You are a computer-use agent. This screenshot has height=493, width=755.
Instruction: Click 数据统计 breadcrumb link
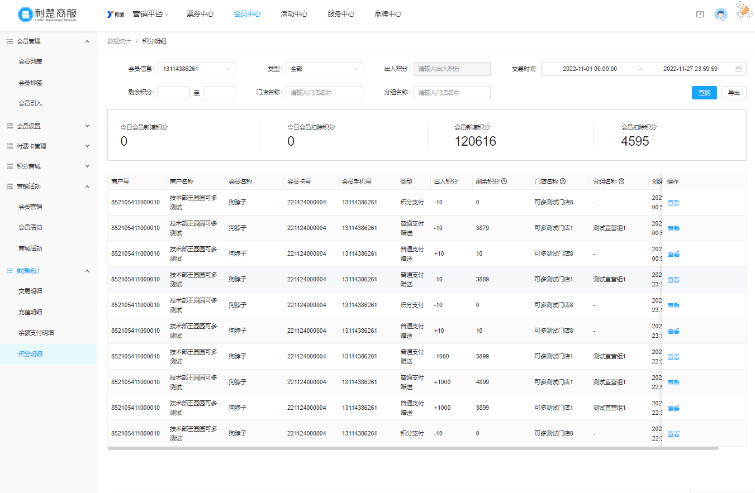click(x=119, y=41)
